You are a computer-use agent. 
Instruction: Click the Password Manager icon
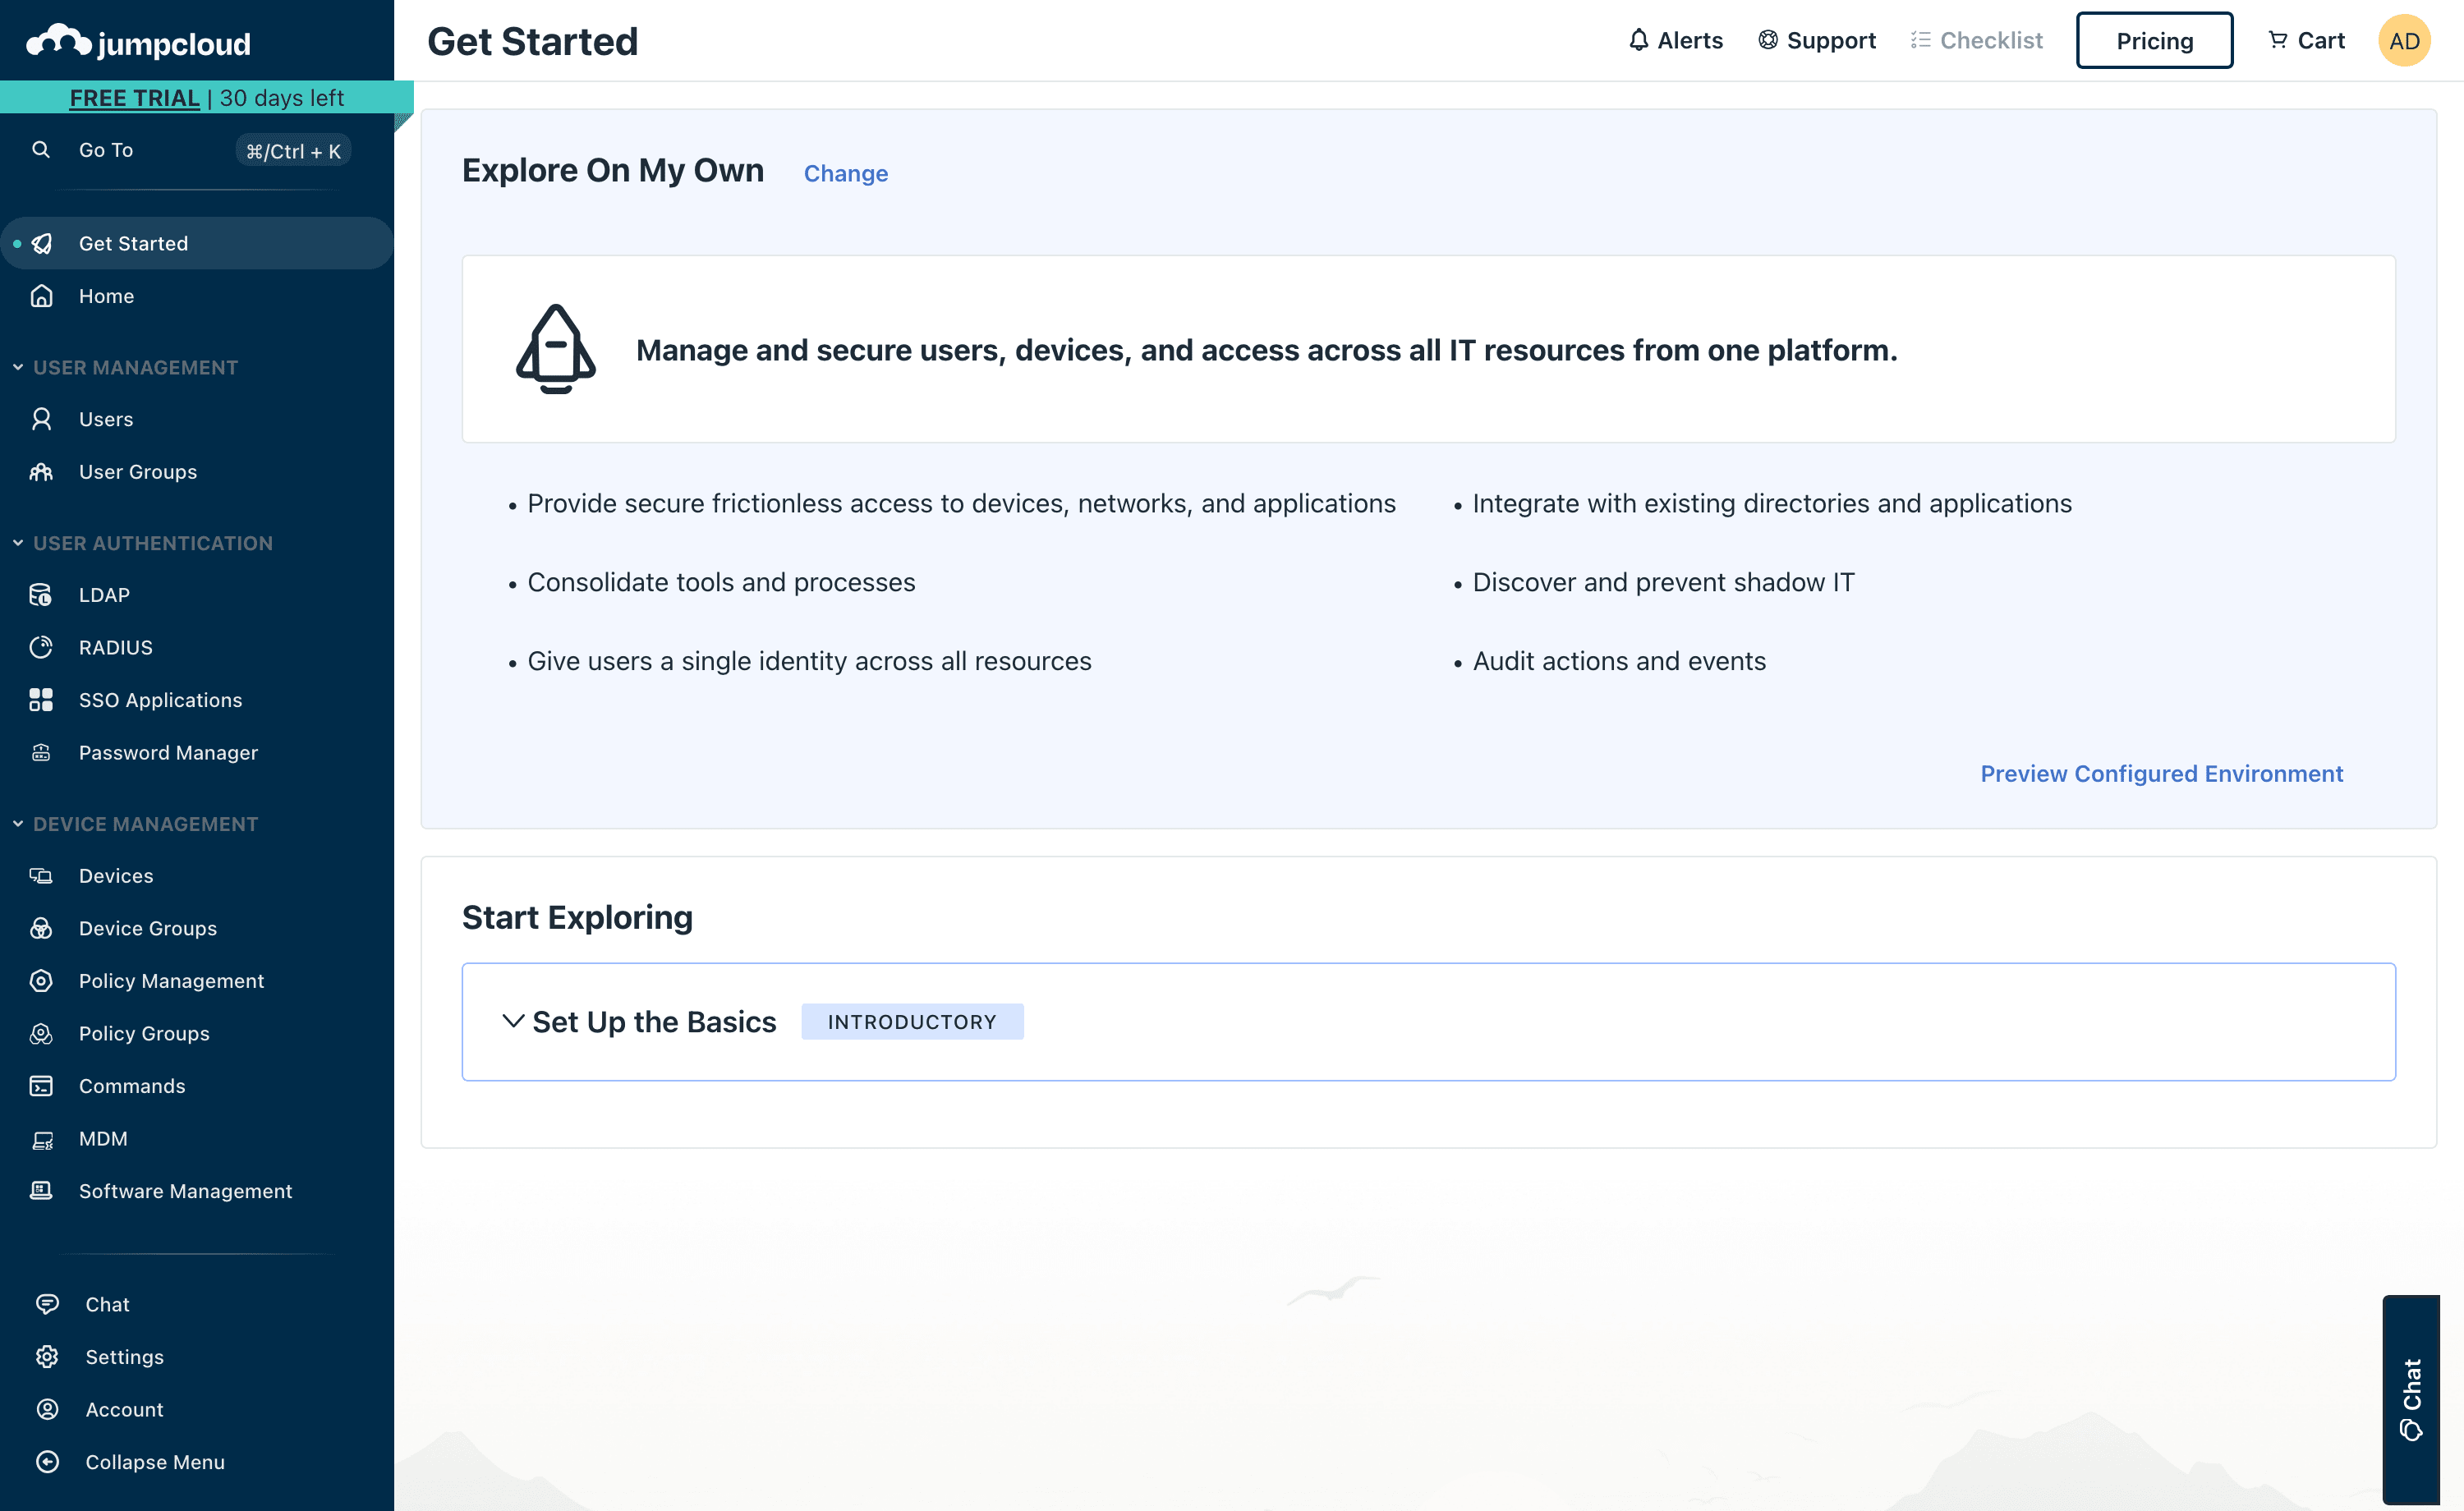click(x=41, y=753)
